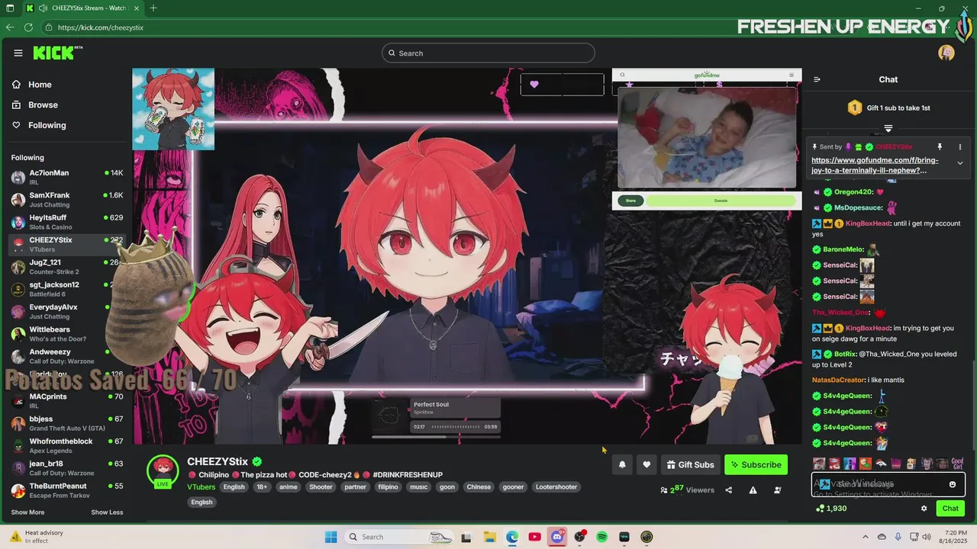Click the Gift Subs button
Screen dimensions: 977x549
(x=690, y=464)
